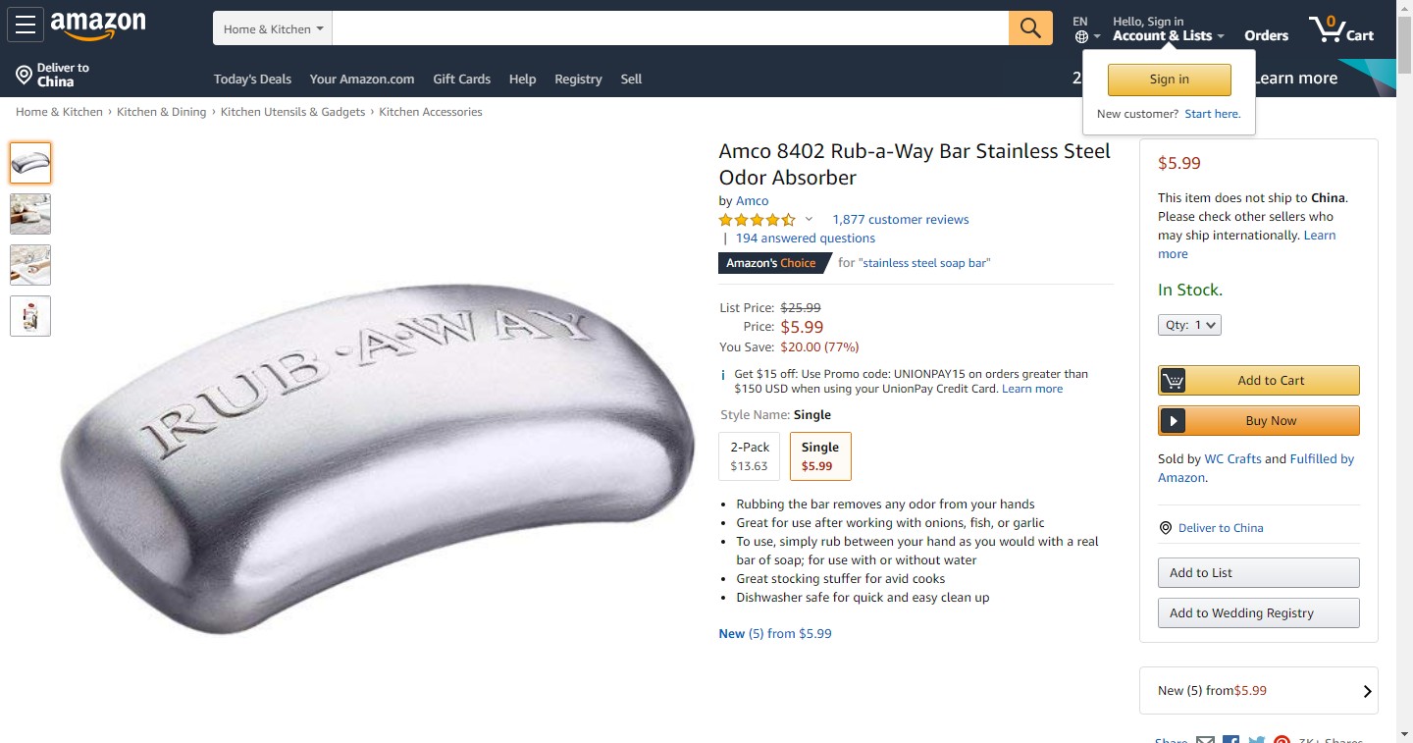Screen dimensions: 1413x743
Task: Open the hamburger navigation menu
Action: [26, 26]
